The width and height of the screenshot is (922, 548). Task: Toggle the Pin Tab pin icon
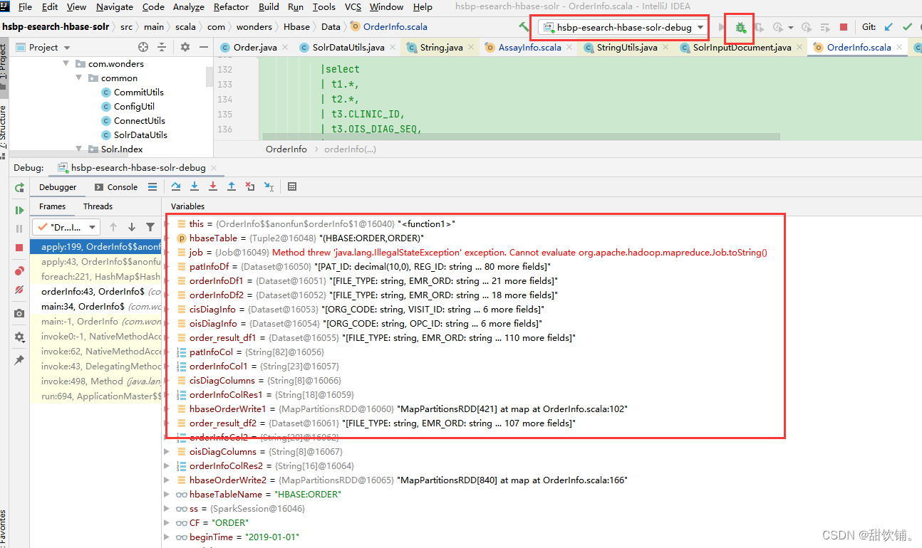pyautogui.click(x=19, y=360)
